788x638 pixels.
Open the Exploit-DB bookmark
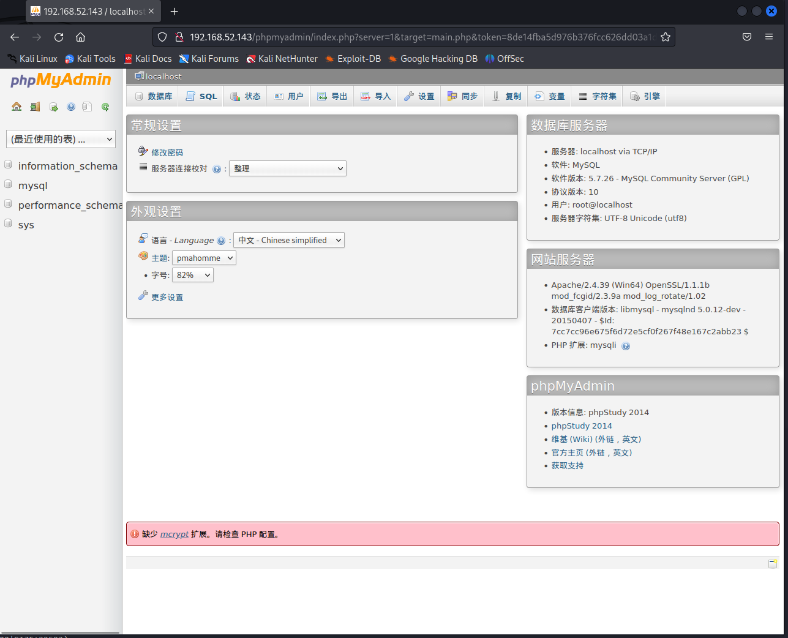pyautogui.click(x=353, y=59)
